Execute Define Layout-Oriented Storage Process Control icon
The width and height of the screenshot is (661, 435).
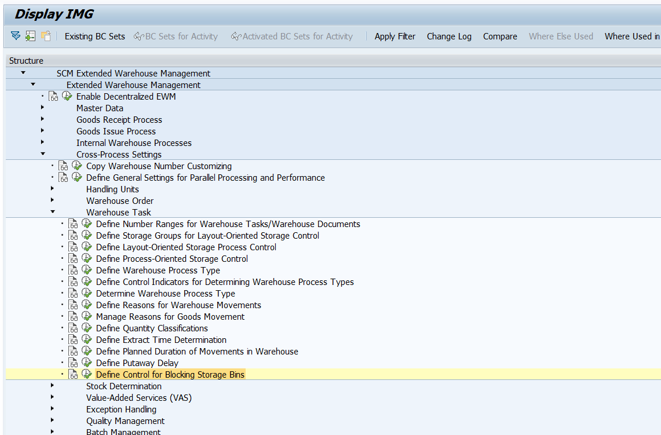pyautogui.click(x=86, y=247)
